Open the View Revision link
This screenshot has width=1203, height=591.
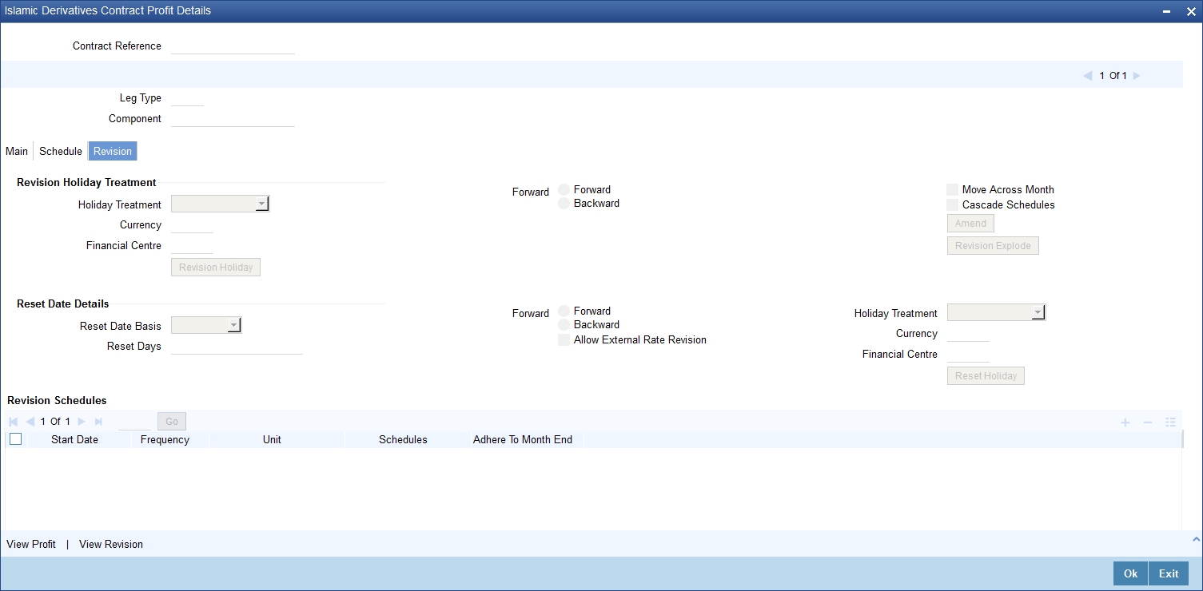pos(111,544)
